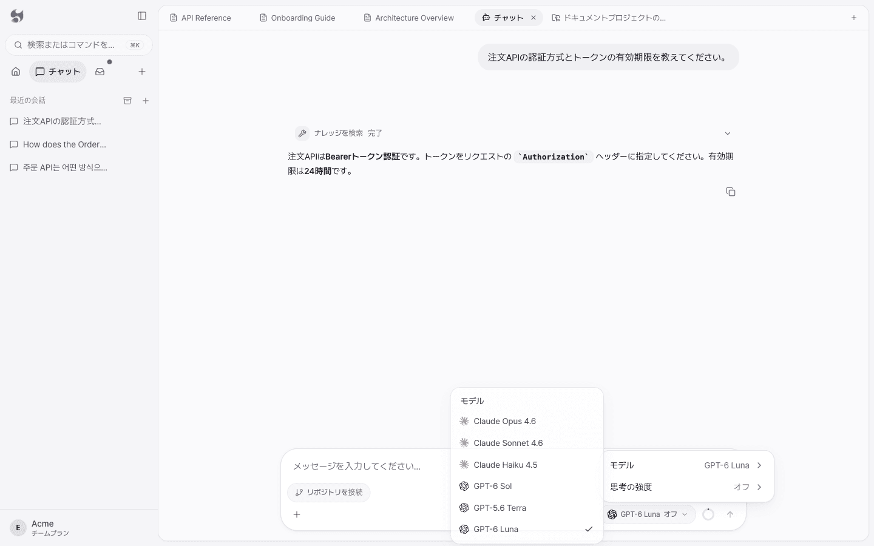Click the loading spinner indicator in composer
The width and height of the screenshot is (874, 546).
(x=708, y=514)
